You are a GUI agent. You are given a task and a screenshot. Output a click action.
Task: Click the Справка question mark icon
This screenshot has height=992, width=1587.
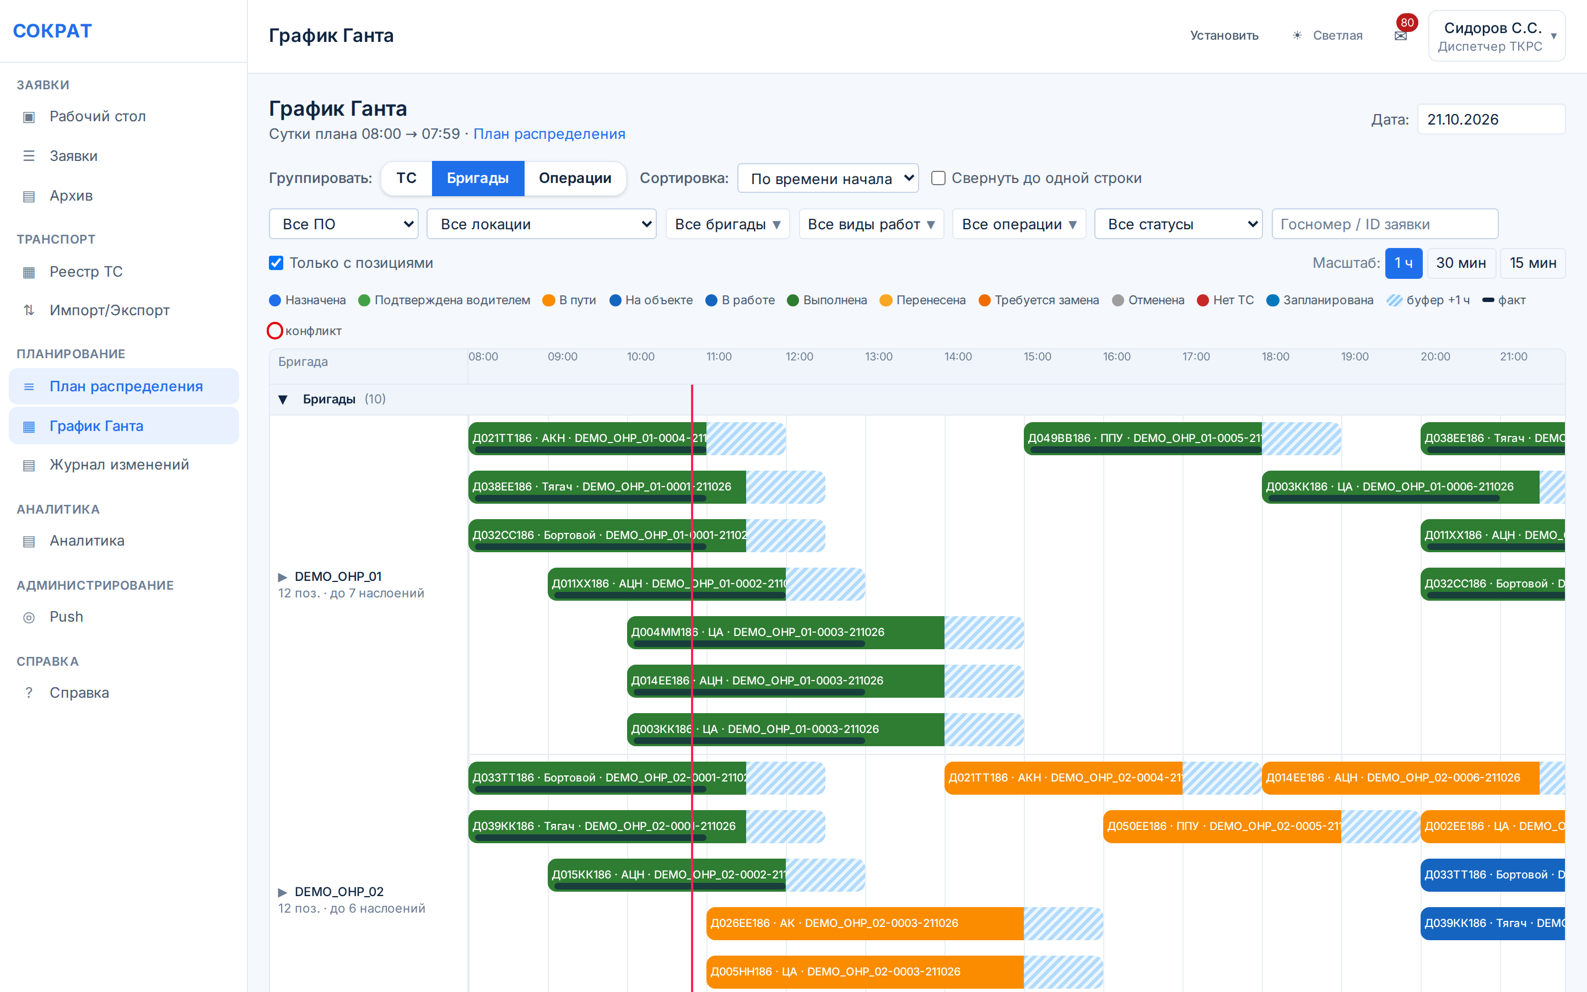coord(29,693)
